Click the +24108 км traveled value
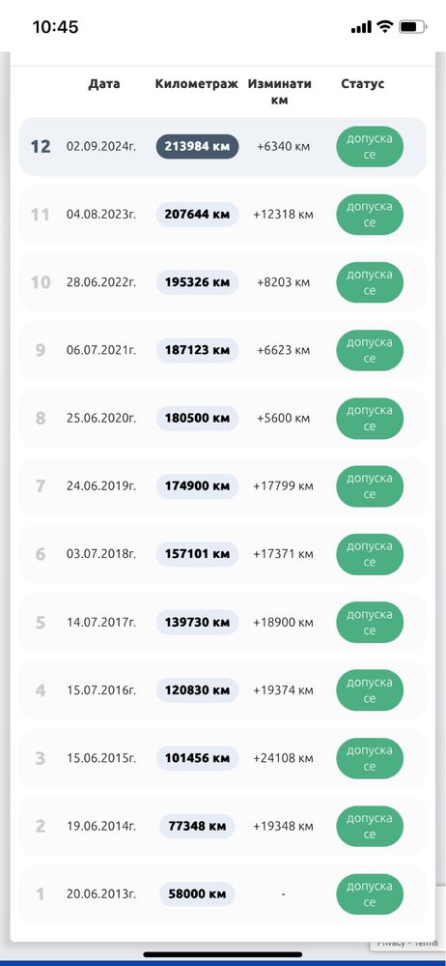 pyautogui.click(x=283, y=758)
